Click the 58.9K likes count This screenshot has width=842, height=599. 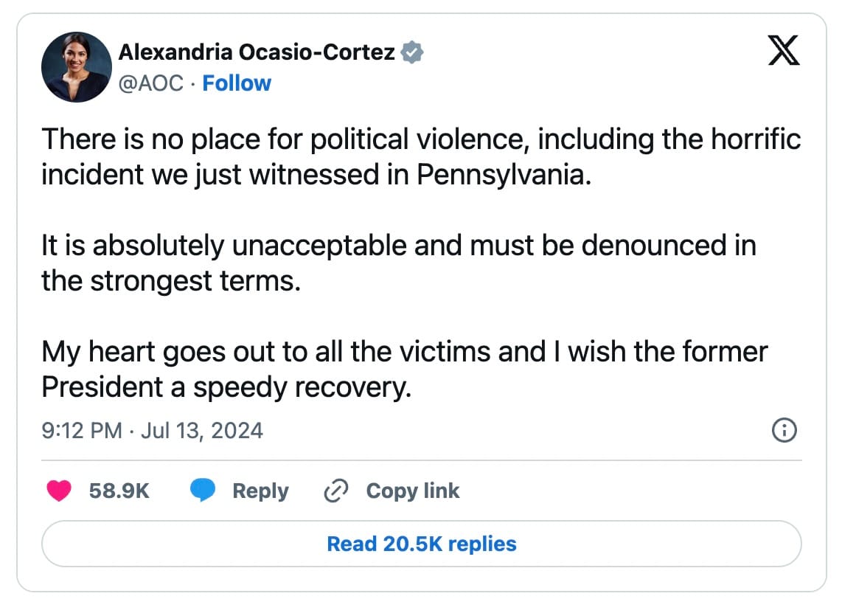[x=119, y=491]
